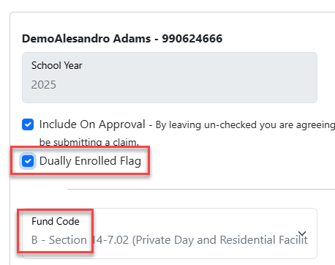Click the student ID 990624666
This screenshot has height=265, width=335.
pyautogui.click(x=192, y=39)
